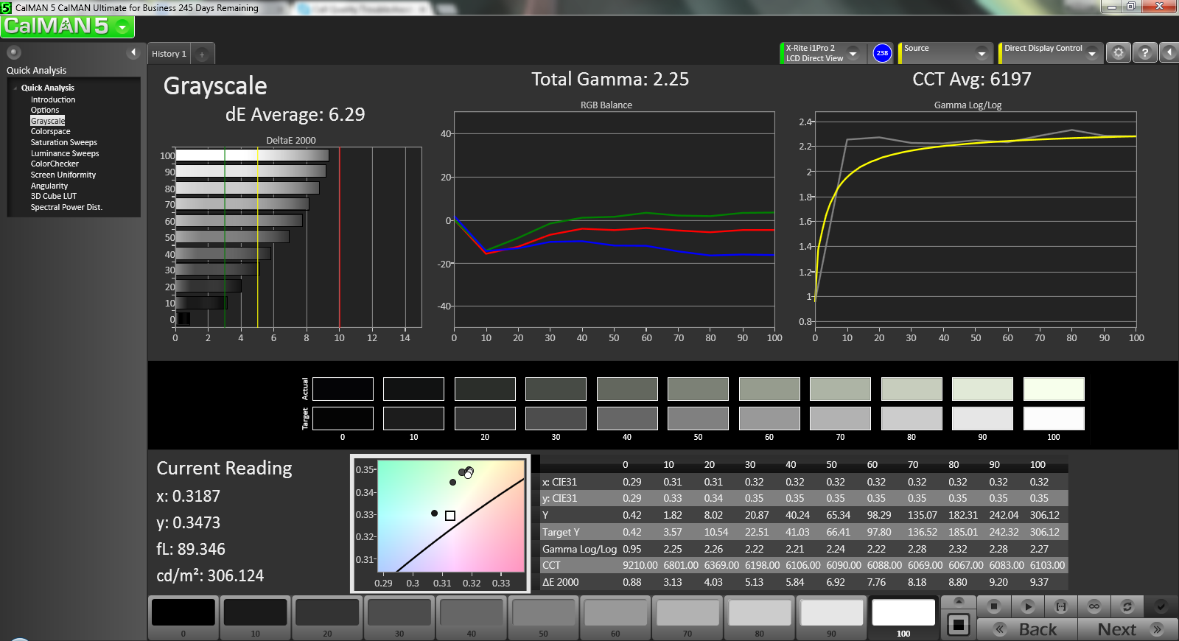Select the 30 percent grayscale level button
1179x641 pixels.
coord(399,617)
